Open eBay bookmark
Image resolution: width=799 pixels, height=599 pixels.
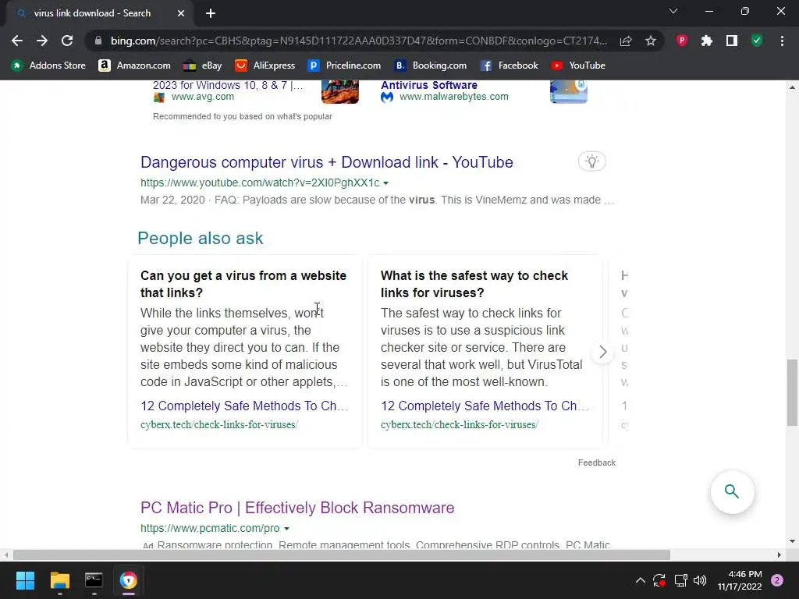click(202, 66)
